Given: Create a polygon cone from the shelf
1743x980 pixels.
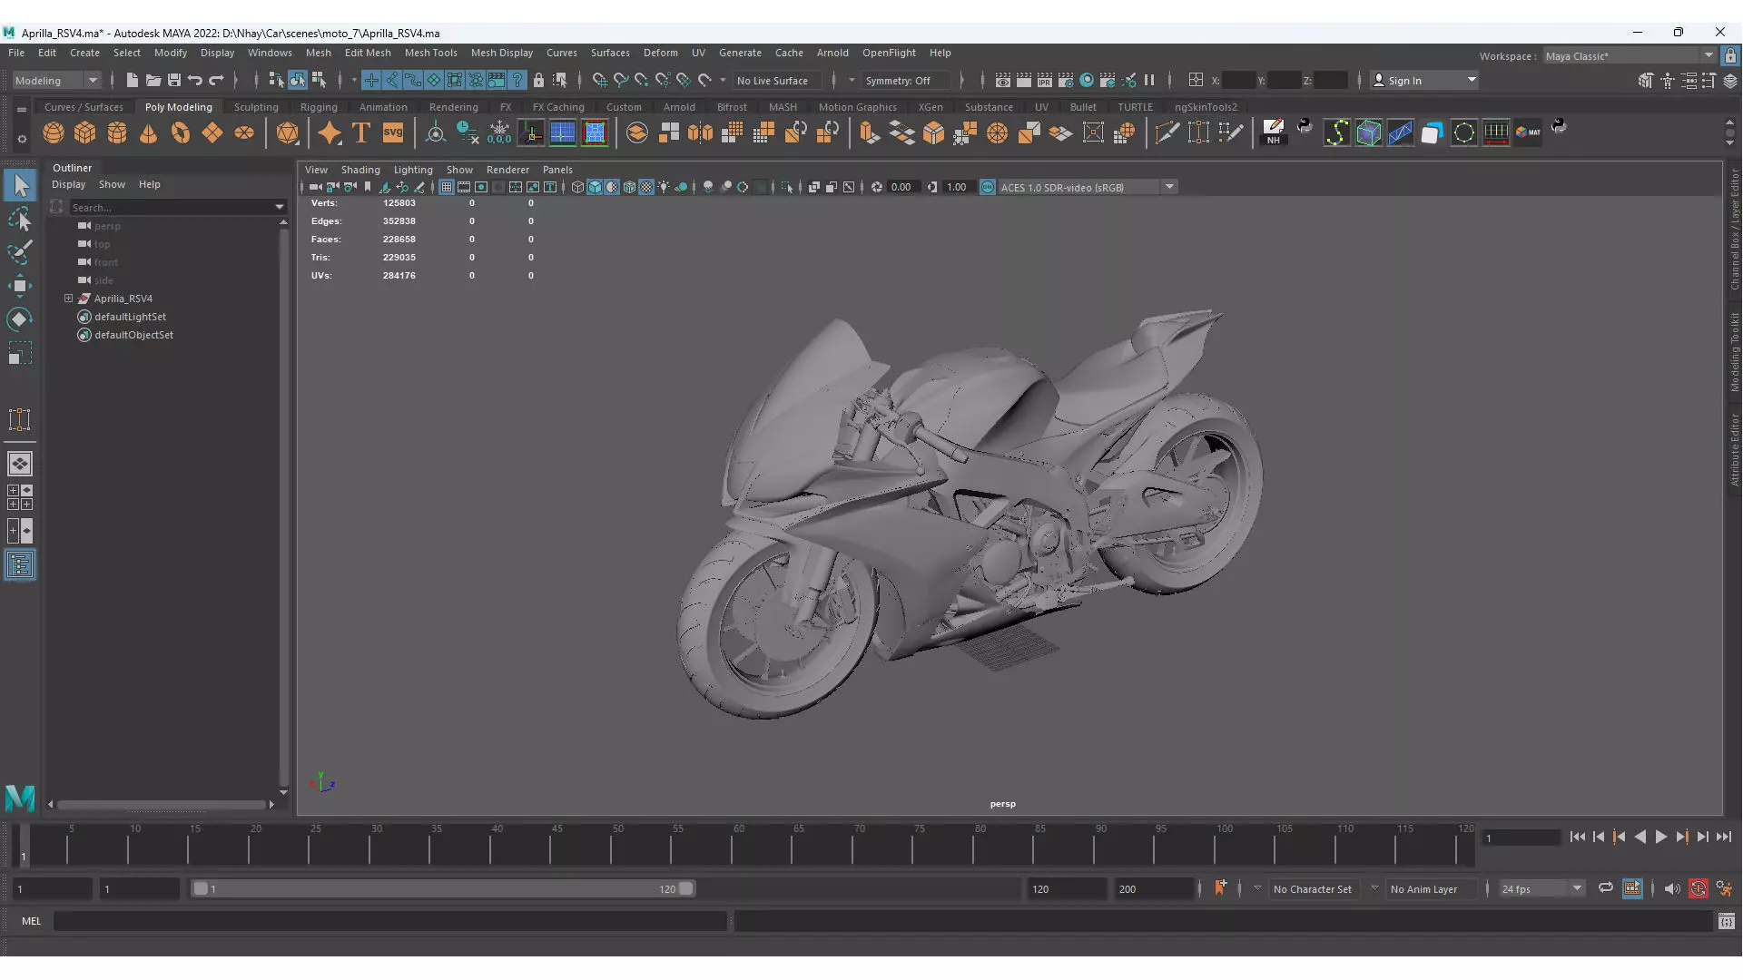Looking at the screenshot, I should click(149, 133).
